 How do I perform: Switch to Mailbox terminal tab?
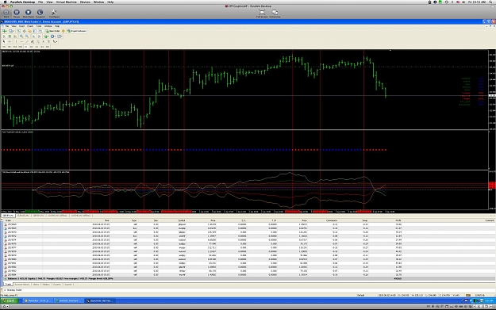pyautogui.click(x=46, y=285)
